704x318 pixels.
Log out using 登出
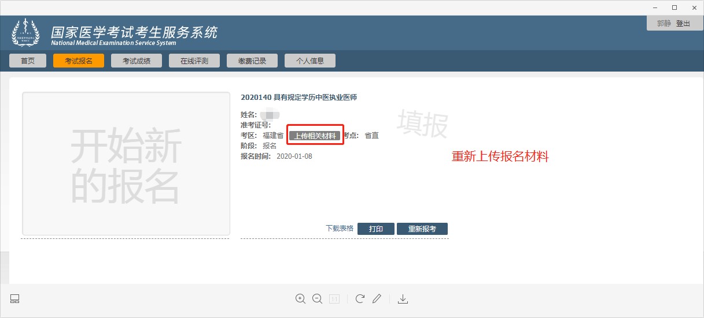click(683, 24)
